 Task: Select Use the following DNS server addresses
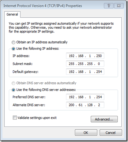(13, 90)
